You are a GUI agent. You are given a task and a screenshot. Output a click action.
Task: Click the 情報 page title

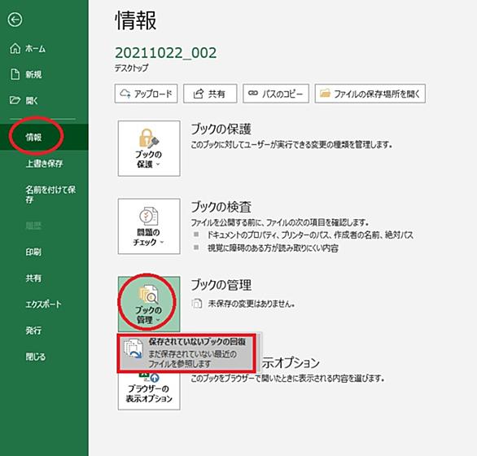click(x=136, y=20)
